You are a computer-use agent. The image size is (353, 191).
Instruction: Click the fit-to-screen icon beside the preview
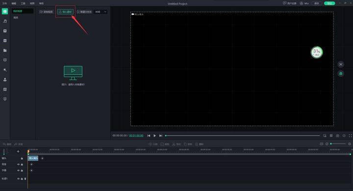[x=341, y=64]
